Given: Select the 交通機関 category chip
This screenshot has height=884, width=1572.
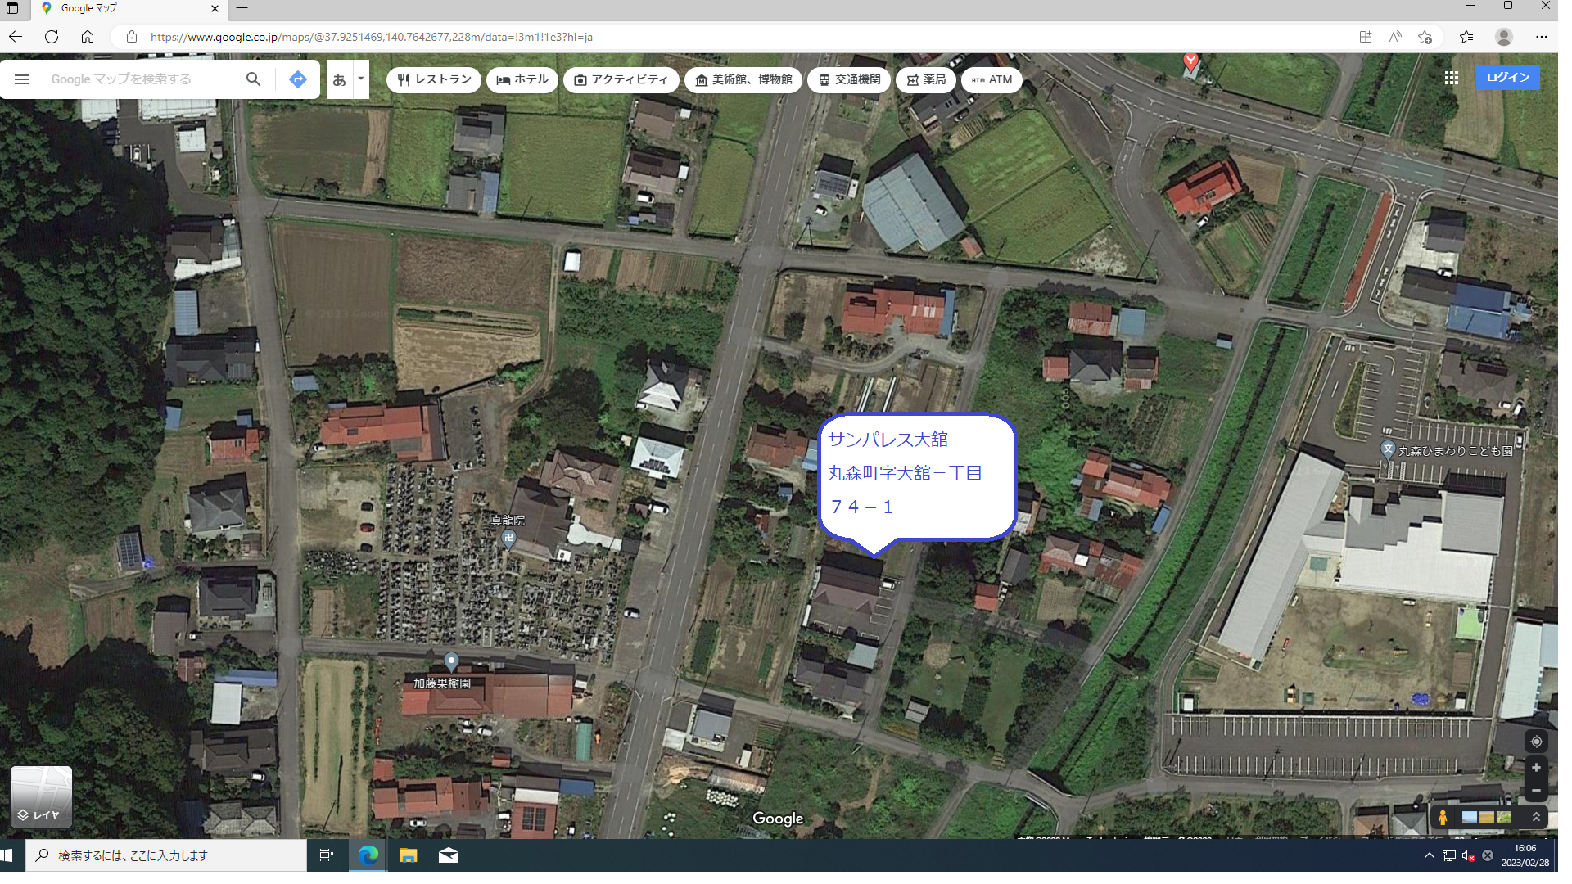Looking at the screenshot, I should (x=849, y=79).
